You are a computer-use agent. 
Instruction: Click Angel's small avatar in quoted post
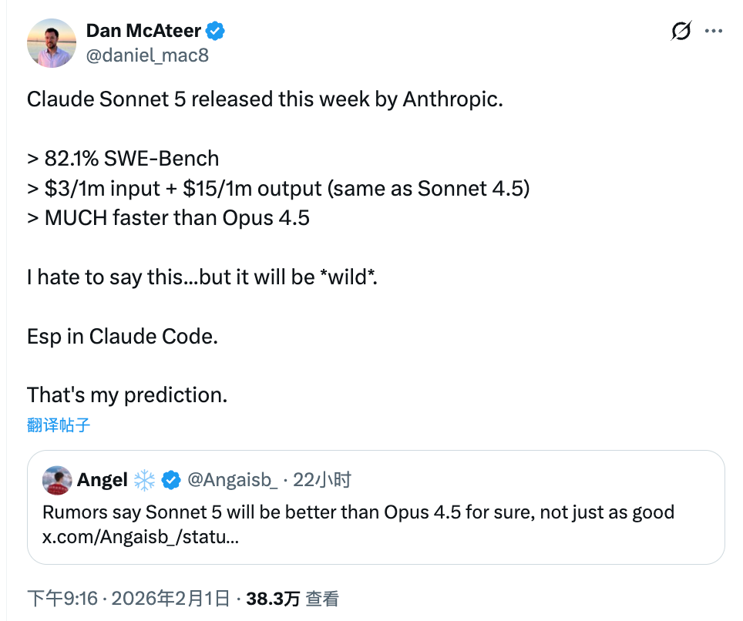(57, 480)
